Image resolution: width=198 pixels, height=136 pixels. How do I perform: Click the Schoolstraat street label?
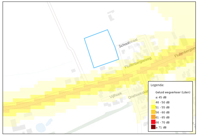[128, 42]
